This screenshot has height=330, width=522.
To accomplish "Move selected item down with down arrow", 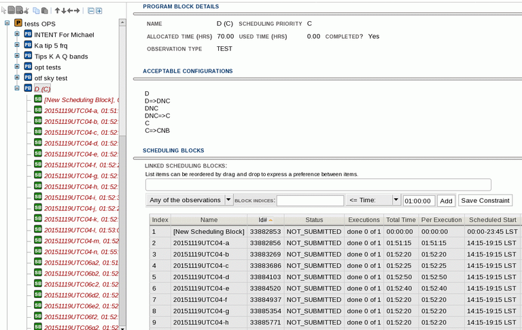I will pos(64,11).
